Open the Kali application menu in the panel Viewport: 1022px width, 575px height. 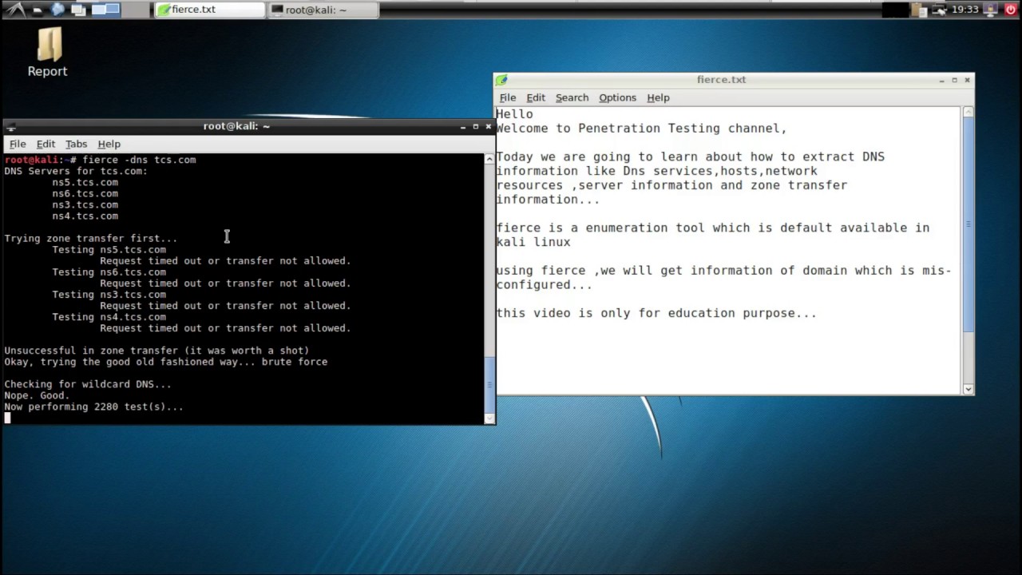pos(16,10)
